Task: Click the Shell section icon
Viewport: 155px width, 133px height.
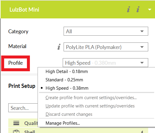Action: click(x=16, y=131)
